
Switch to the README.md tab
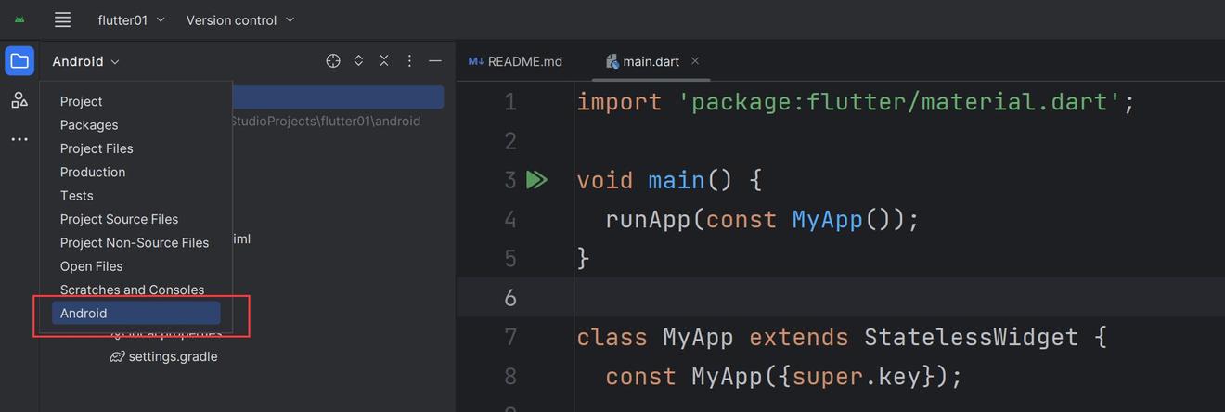(516, 61)
